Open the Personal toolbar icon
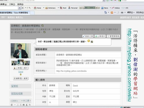The height and width of the screenshot is (108, 144). (69, 8)
